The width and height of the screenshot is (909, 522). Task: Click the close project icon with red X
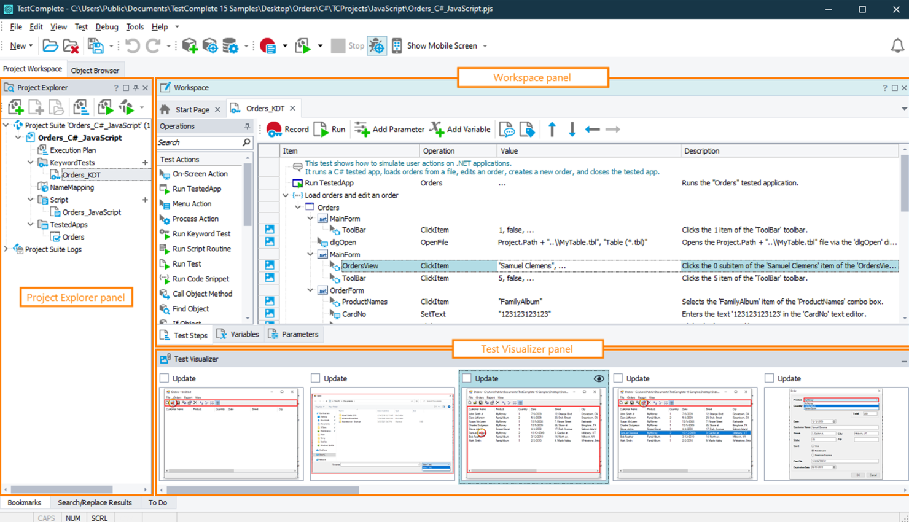click(71, 46)
